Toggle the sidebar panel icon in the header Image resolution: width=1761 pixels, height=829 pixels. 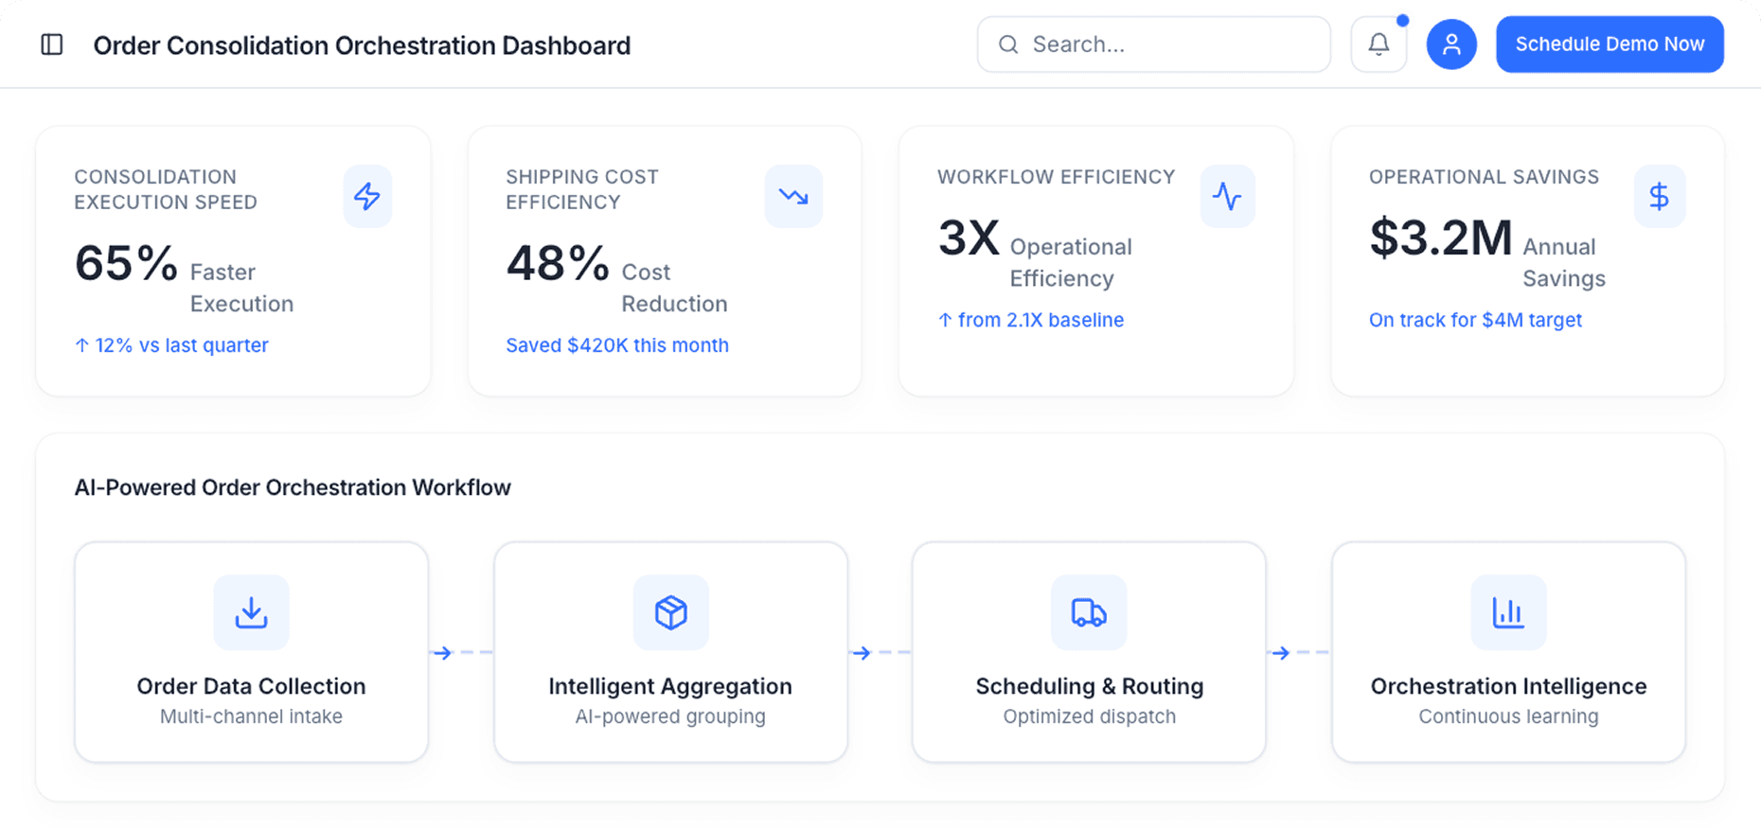pos(52,44)
